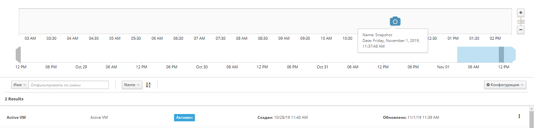This screenshot has width=534, height=128.
Task: Toggle the A-Z sort direction icon
Action: pos(148,85)
